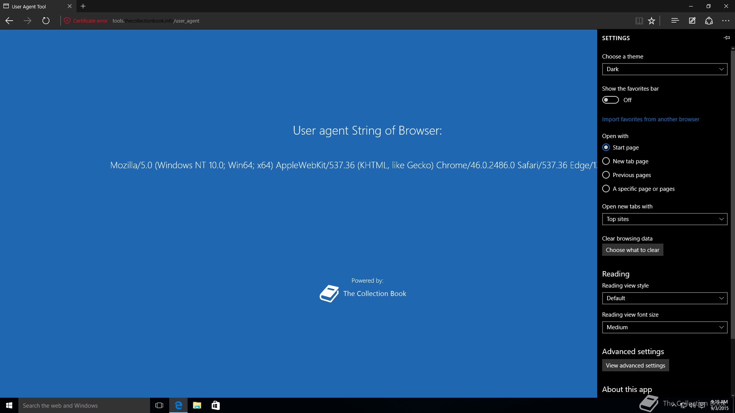Open Task View on the taskbar

pyautogui.click(x=159, y=405)
